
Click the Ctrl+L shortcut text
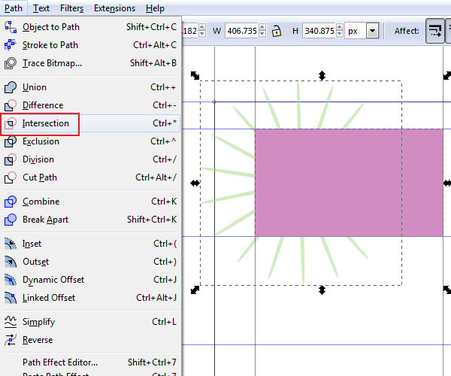(164, 322)
